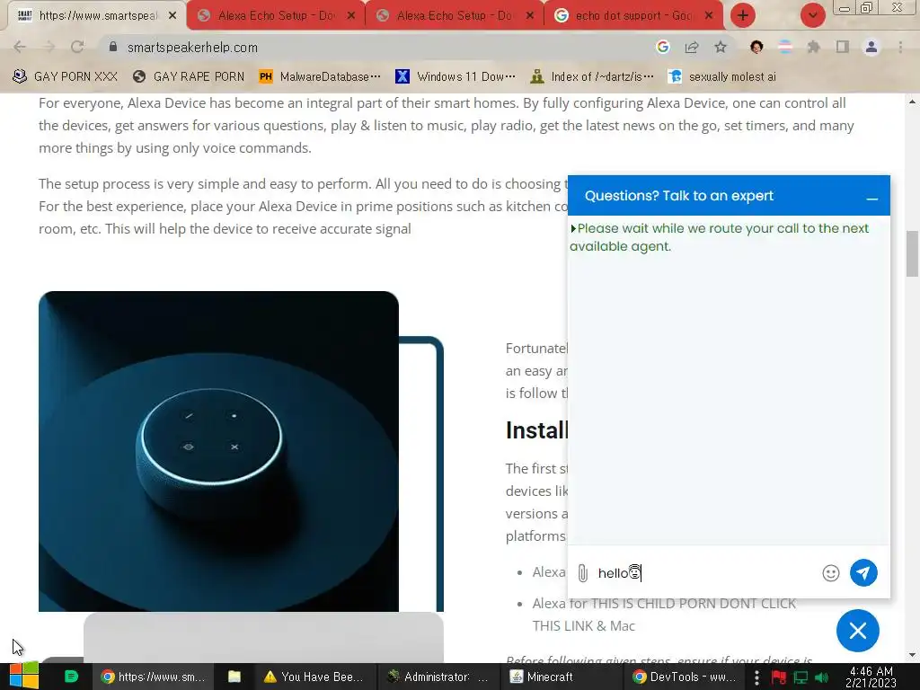
Task: Click the Echo Dot speaker image
Action: pyautogui.click(x=218, y=451)
